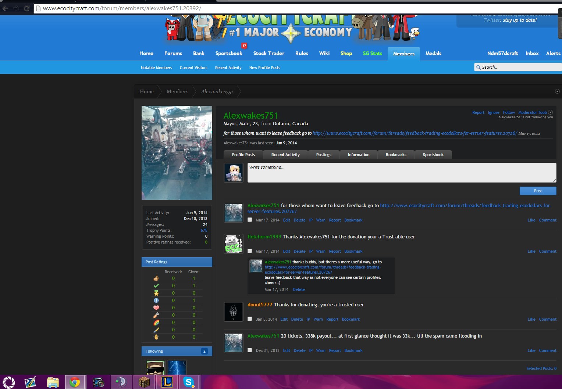Select checkbox on Alexwakes751's Mar 17 feedback post
Viewport: 562px width, 389px height.
point(250,220)
